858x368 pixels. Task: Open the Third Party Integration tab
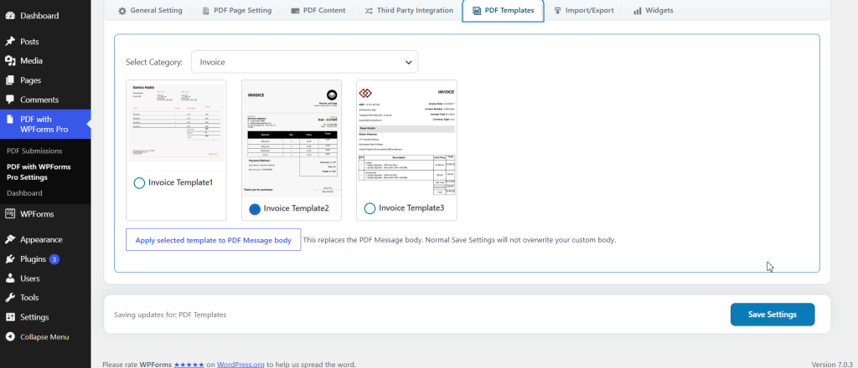(409, 10)
